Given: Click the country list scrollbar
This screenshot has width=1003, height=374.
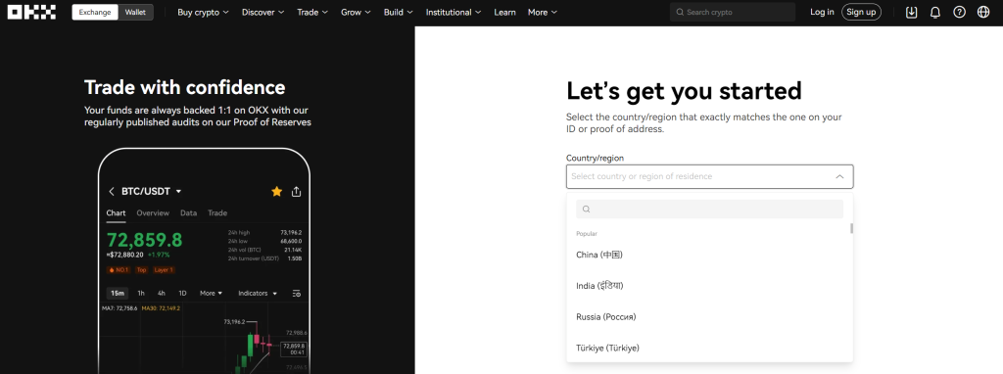Looking at the screenshot, I should (851, 228).
